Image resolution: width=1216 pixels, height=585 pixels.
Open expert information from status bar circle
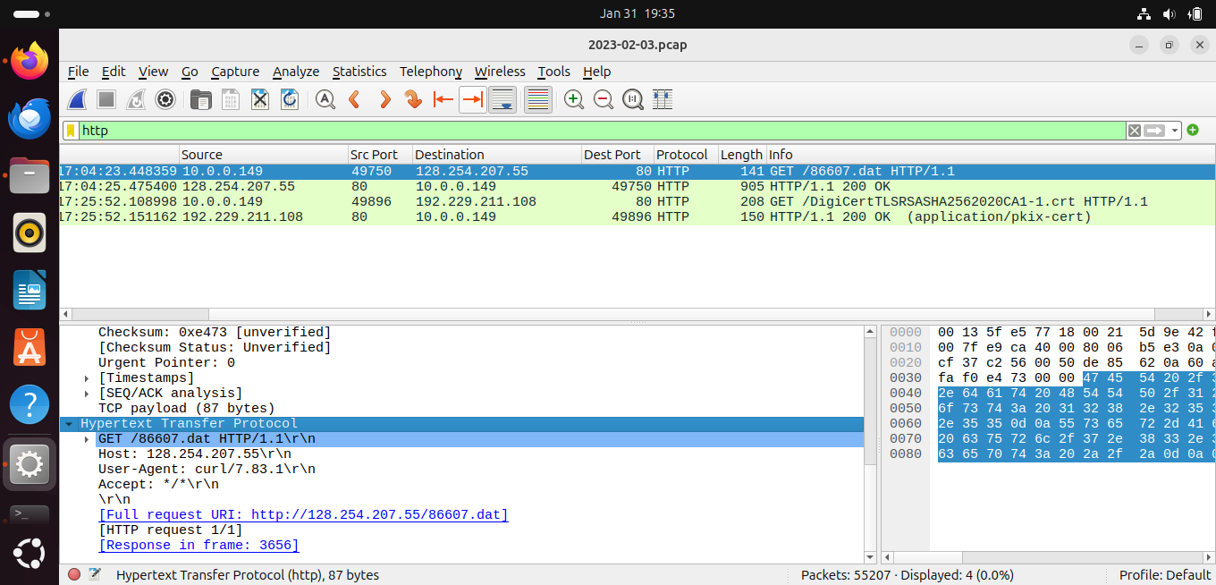click(74, 575)
